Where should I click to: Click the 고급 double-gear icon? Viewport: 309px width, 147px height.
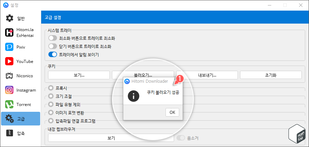pos(9,119)
